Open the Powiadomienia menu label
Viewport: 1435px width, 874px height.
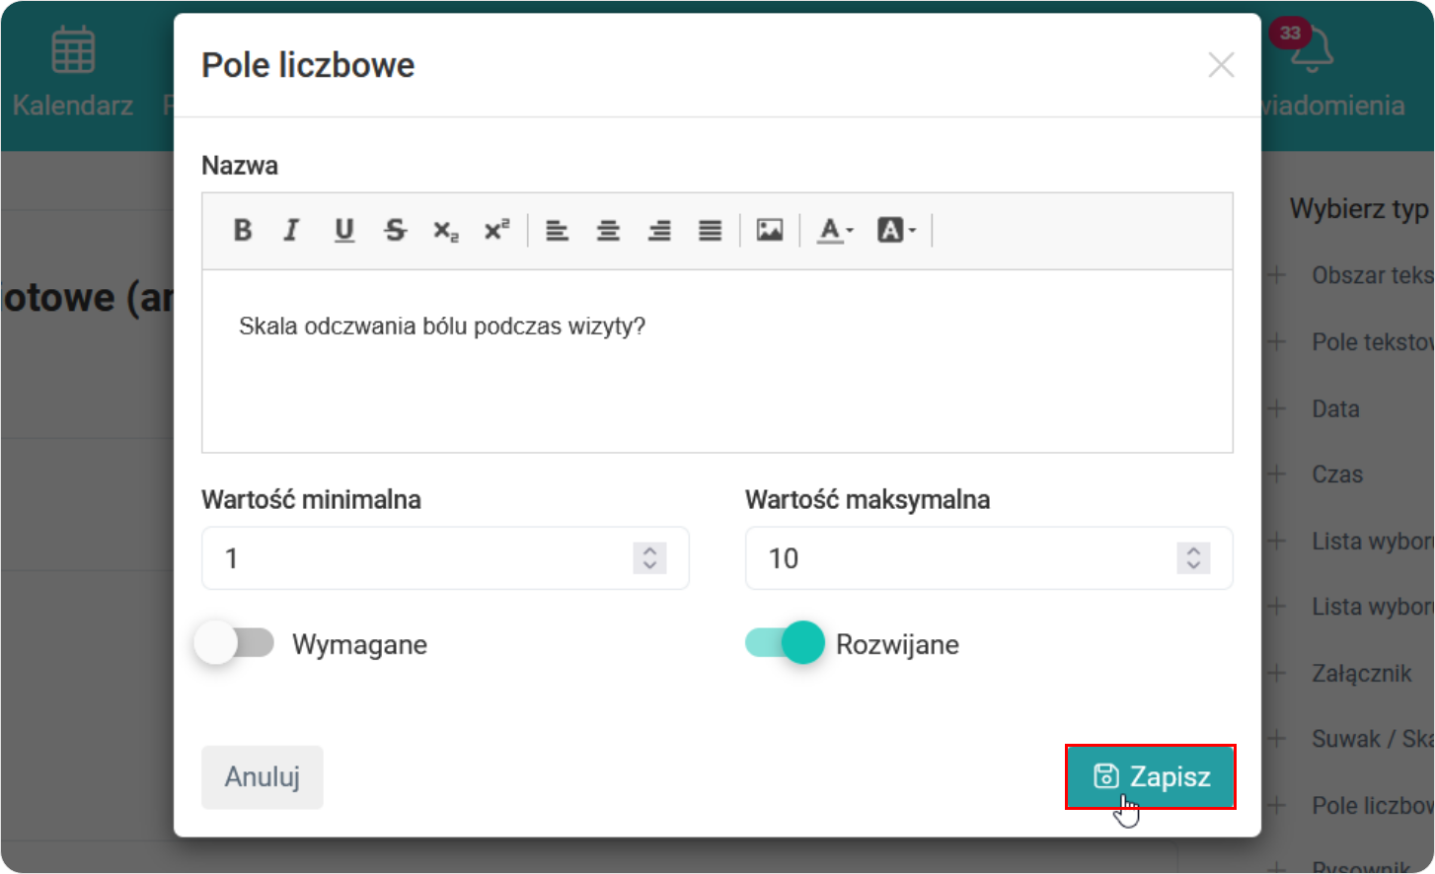coord(1333,105)
